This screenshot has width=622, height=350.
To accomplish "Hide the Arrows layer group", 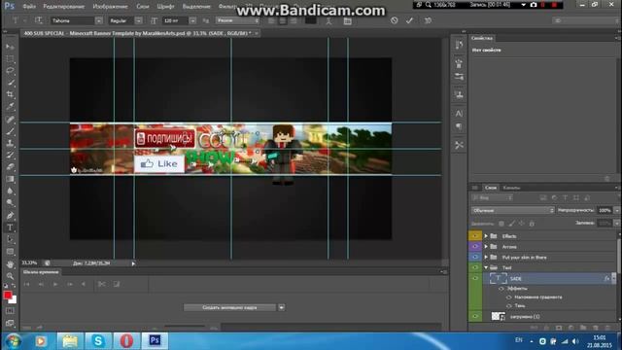I will (475, 246).
